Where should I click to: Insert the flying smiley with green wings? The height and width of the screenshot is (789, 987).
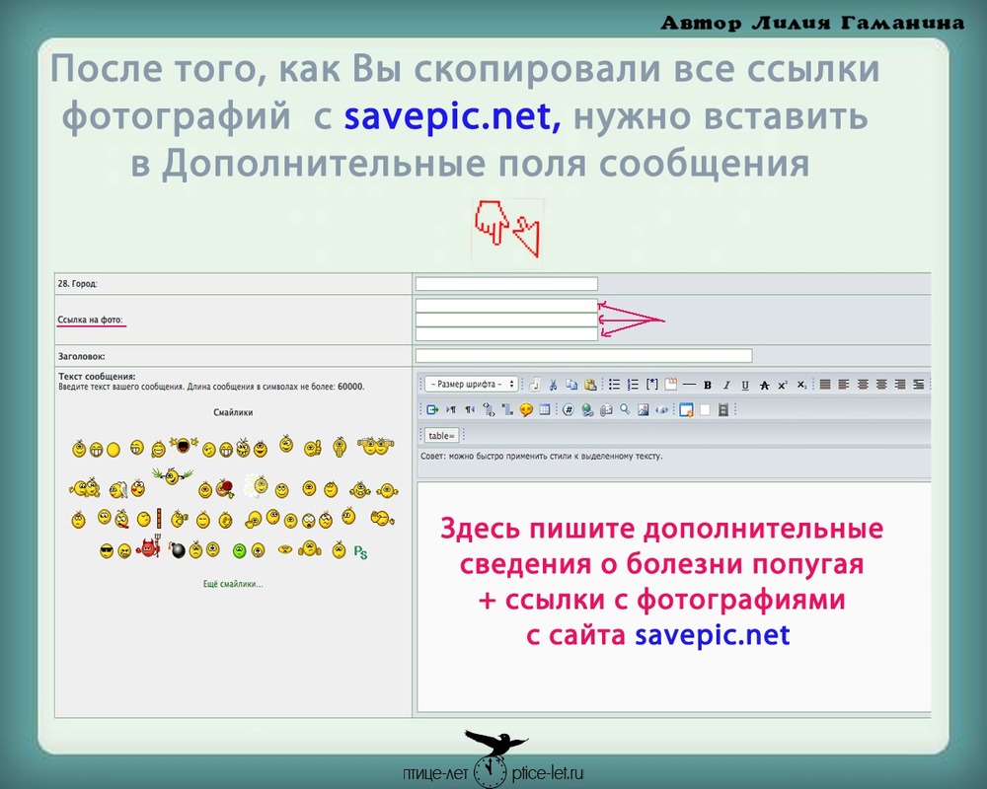(x=172, y=475)
